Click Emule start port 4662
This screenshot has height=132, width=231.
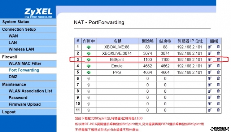tap(148, 66)
